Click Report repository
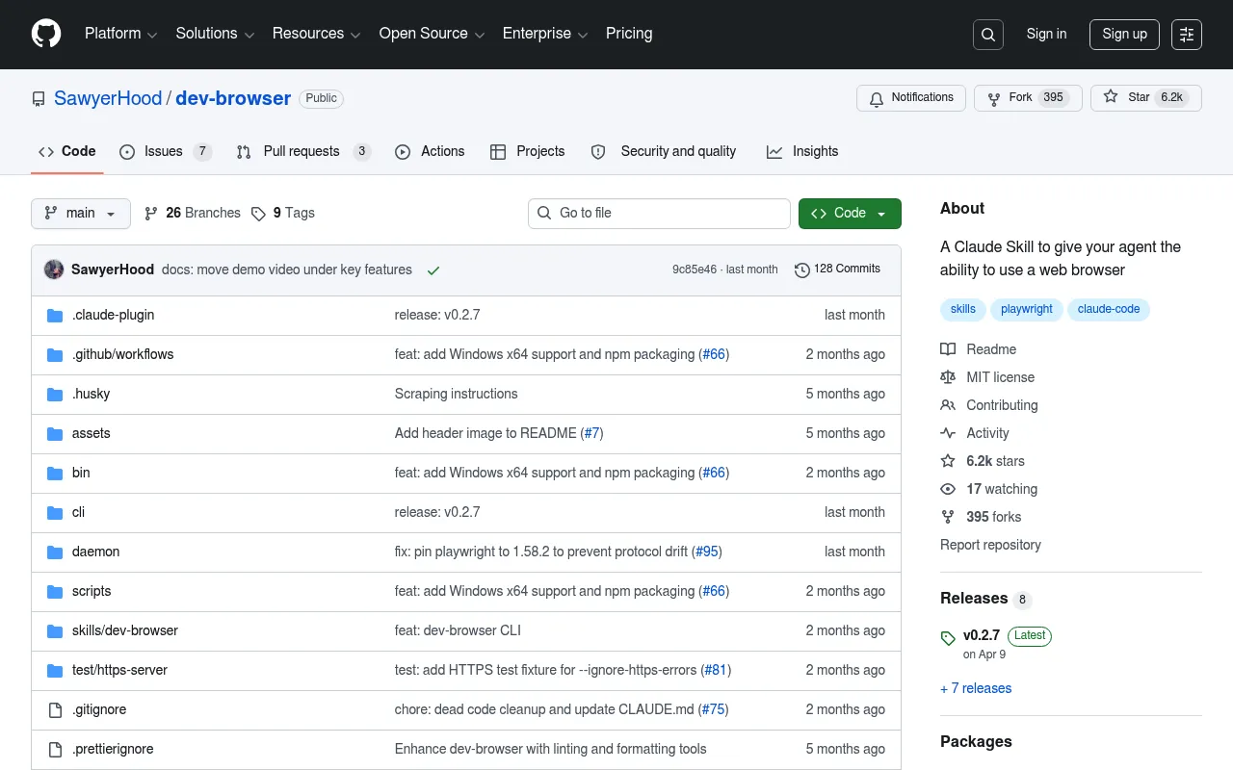The width and height of the screenshot is (1233, 770). (990, 546)
